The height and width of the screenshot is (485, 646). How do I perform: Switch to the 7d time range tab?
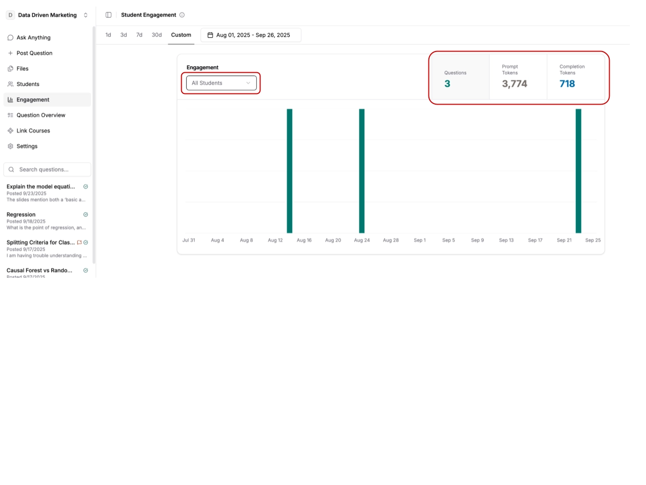point(139,35)
